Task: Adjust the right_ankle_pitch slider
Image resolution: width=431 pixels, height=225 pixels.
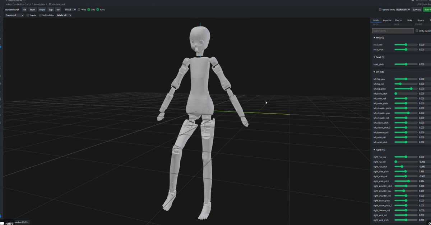Action: point(406,181)
